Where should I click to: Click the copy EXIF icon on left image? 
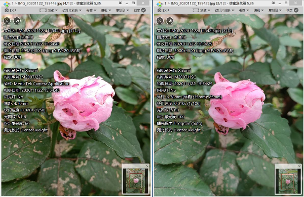(17, 21)
